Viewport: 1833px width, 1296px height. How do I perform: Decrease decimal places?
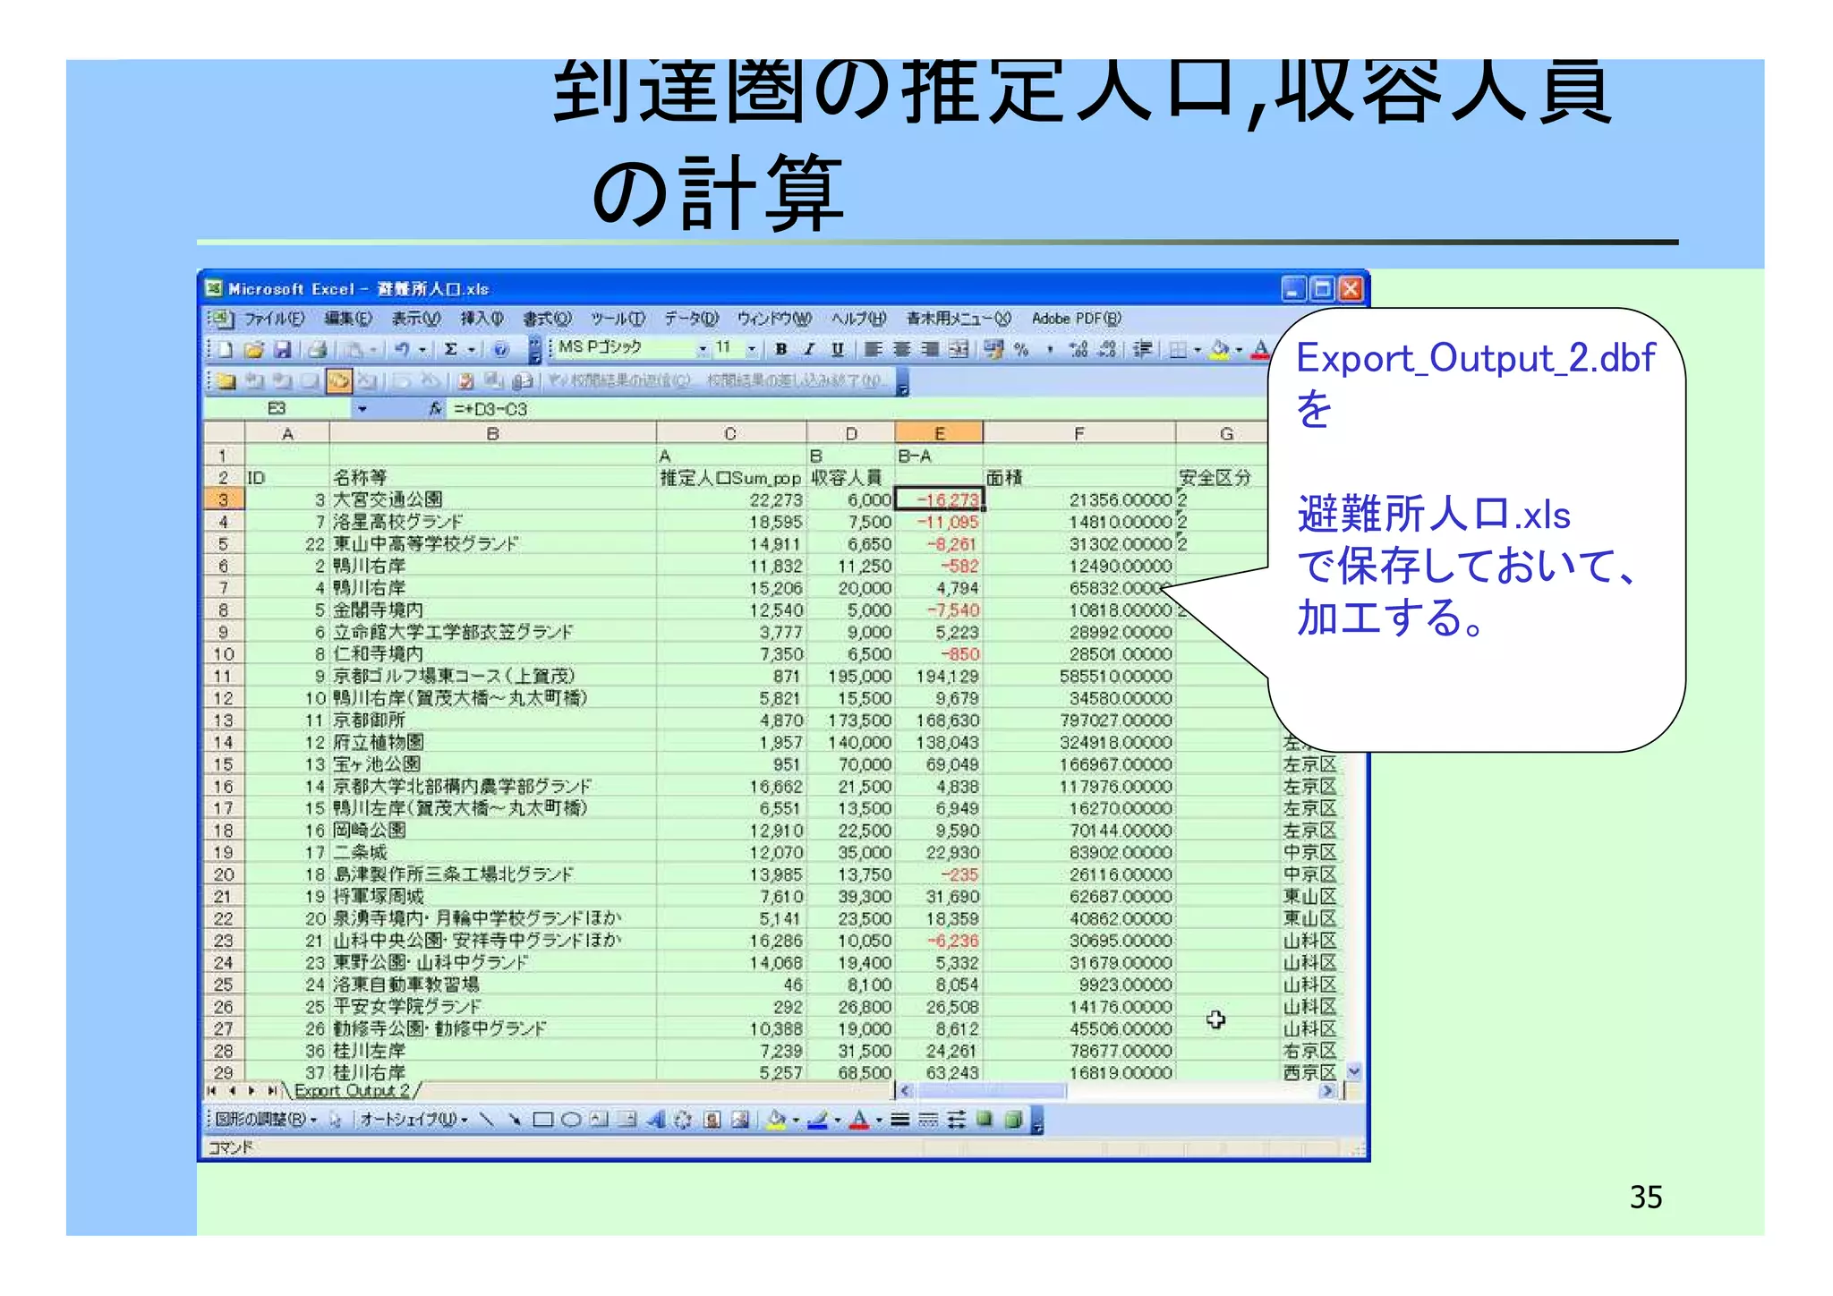tap(1107, 350)
